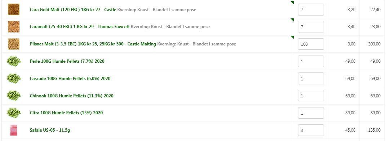Open Perle 100G Humle Pellets link
The image size is (391, 141).
[67, 61]
